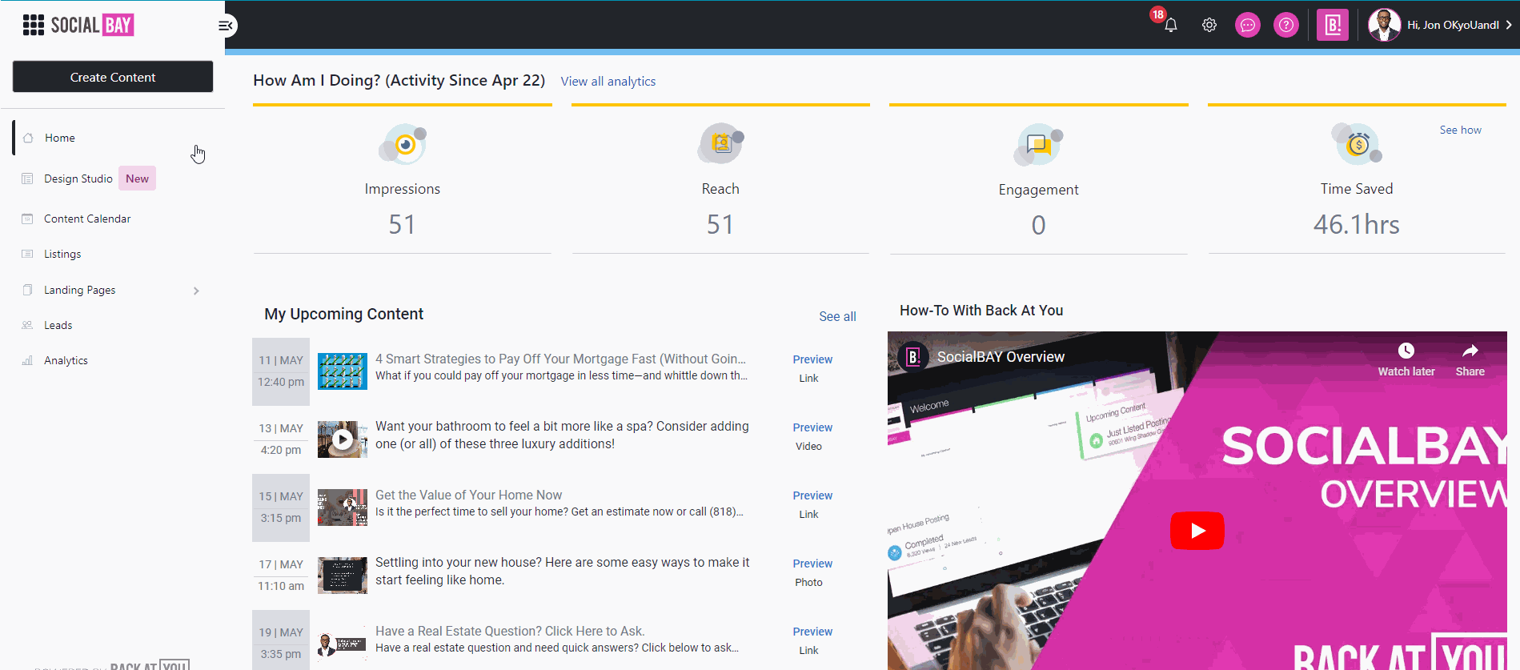Go to Home in the sidebar
The image size is (1520, 670).
tap(60, 138)
